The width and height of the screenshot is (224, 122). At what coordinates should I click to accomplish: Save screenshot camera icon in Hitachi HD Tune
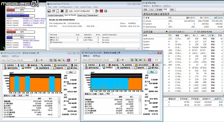click(x=140, y=60)
